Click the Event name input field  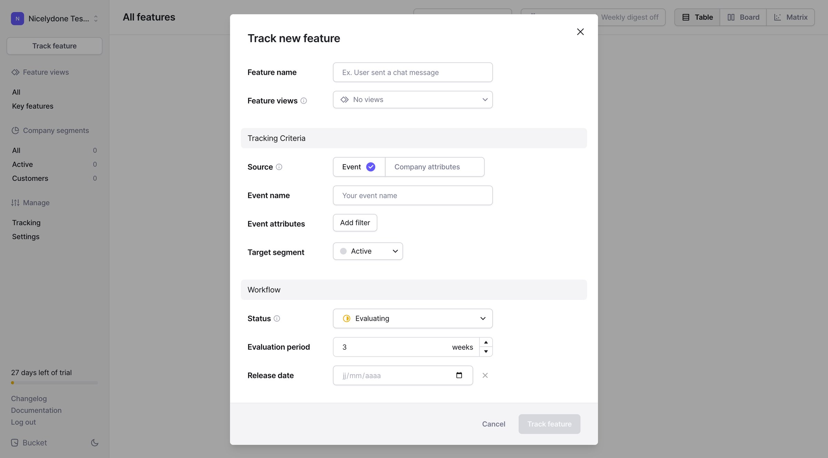click(413, 196)
